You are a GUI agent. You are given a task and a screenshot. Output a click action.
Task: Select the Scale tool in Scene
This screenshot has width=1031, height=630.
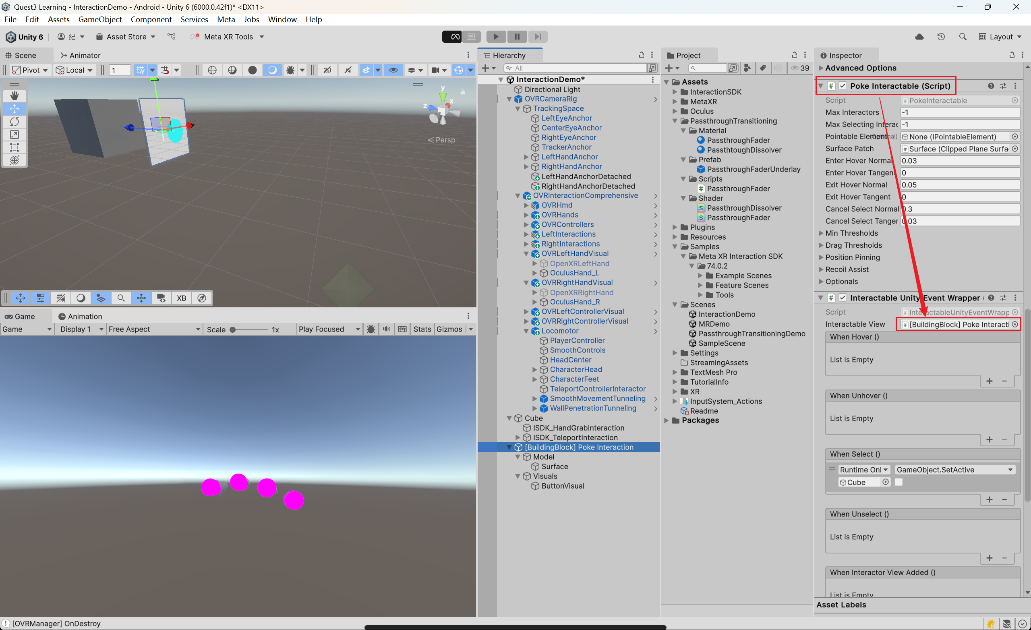tap(14, 135)
